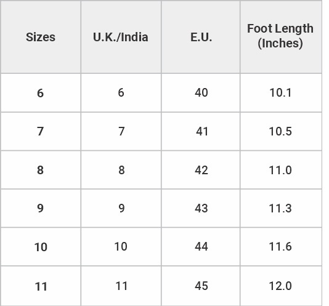
Task: Select the foot length 11.3 cell
Action: 280,208
